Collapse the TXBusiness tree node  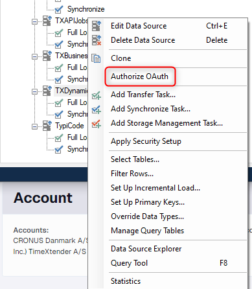point(34,57)
